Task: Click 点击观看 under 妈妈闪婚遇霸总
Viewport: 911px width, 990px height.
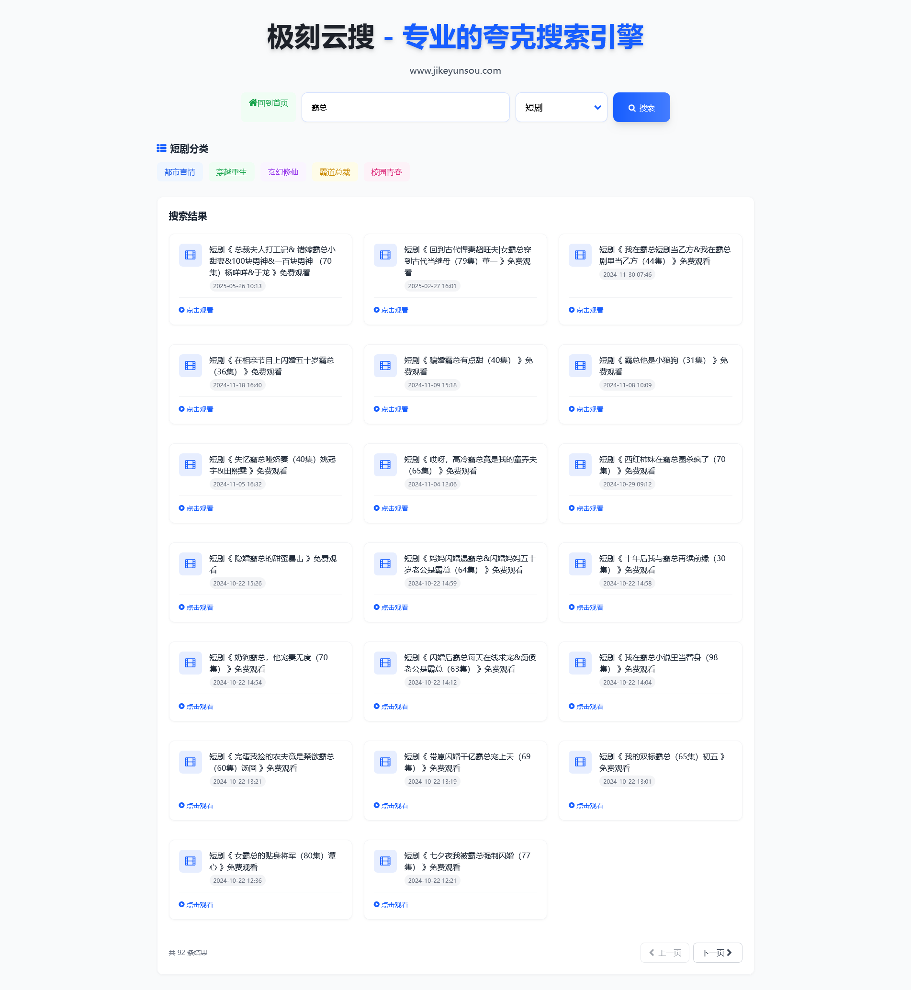Action: tap(391, 607)
